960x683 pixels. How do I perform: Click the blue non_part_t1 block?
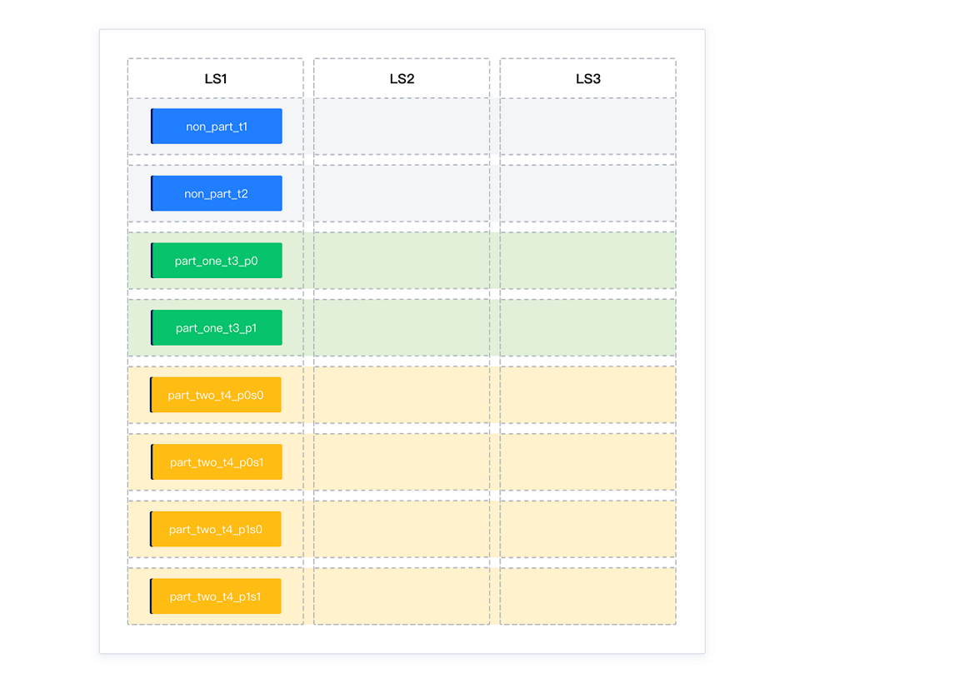[217, 127]
